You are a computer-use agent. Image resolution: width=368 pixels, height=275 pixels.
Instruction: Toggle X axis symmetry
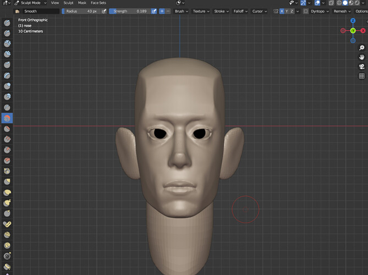(282, 11)
